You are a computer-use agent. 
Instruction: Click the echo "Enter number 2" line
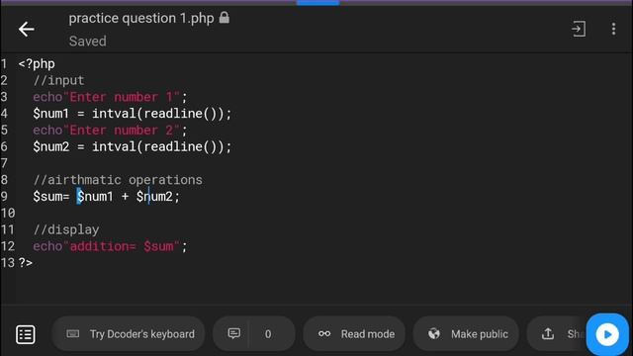[110, 130]
